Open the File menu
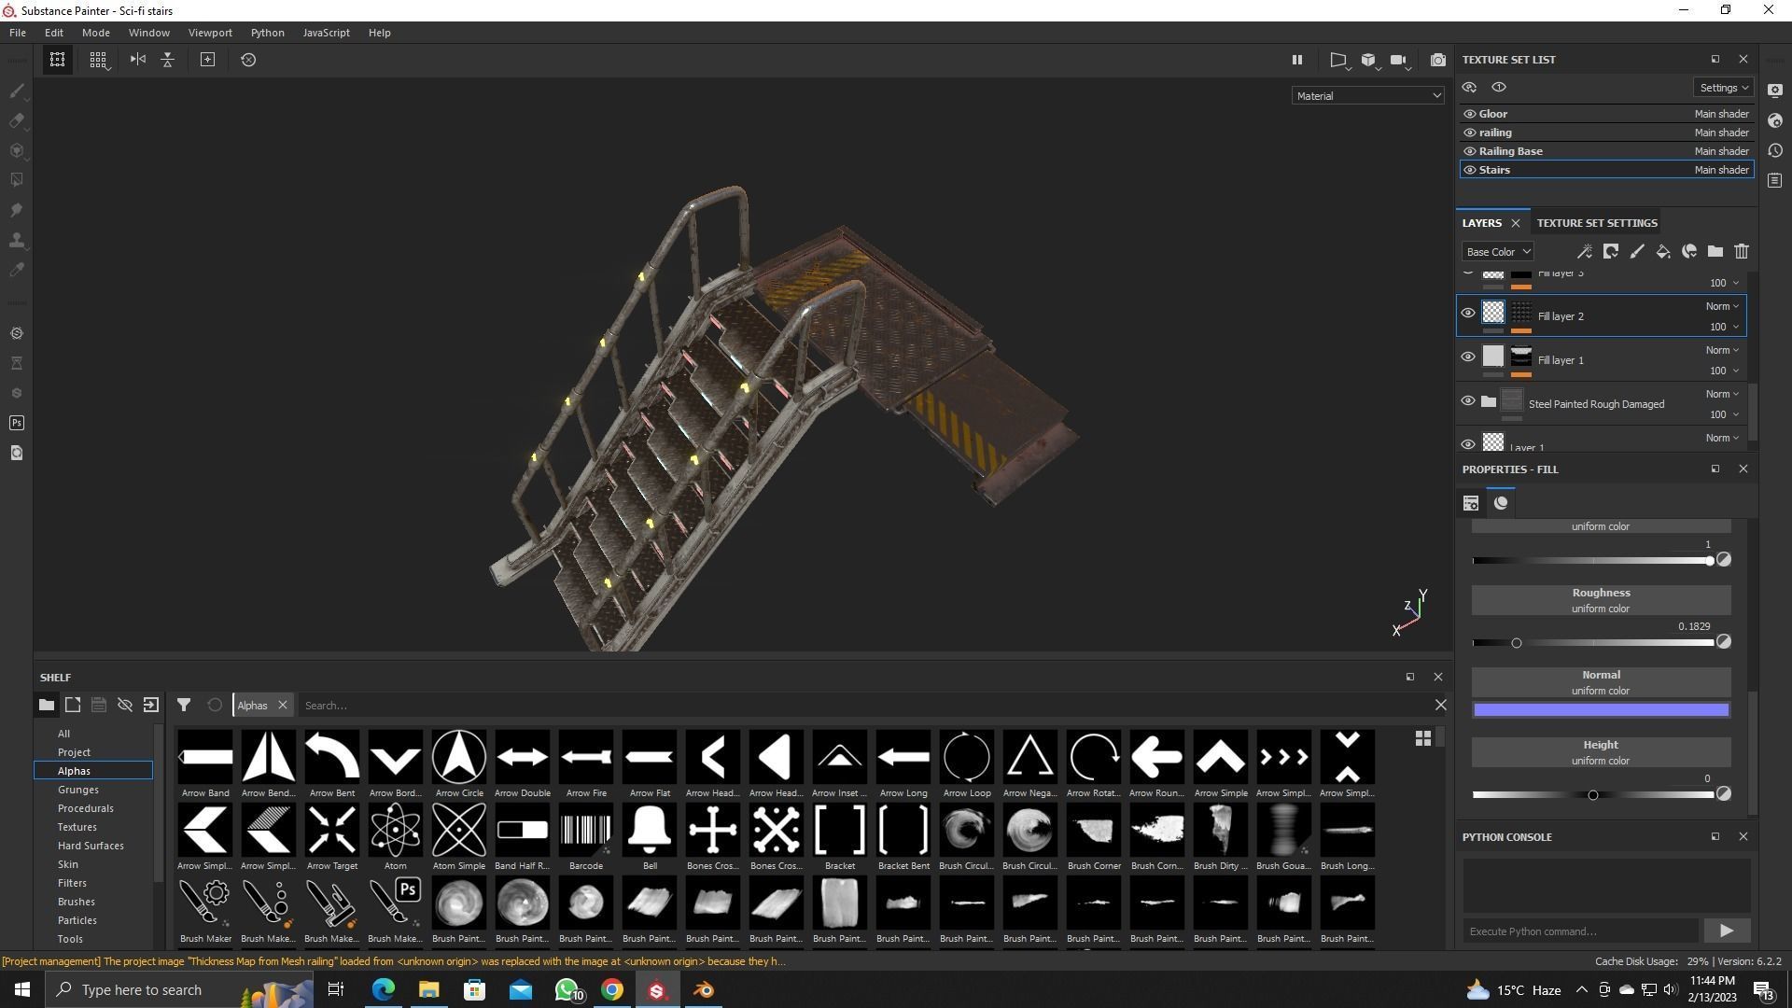This screenshot has width=1792, height=1008. pos(18,33)
